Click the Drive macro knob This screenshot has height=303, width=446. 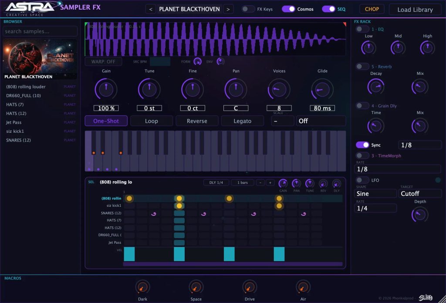(x=250, y=287)
